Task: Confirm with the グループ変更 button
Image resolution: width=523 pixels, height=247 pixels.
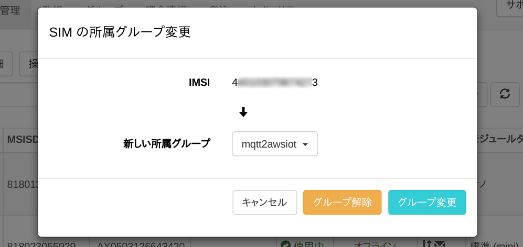Action: coord(427,203)
